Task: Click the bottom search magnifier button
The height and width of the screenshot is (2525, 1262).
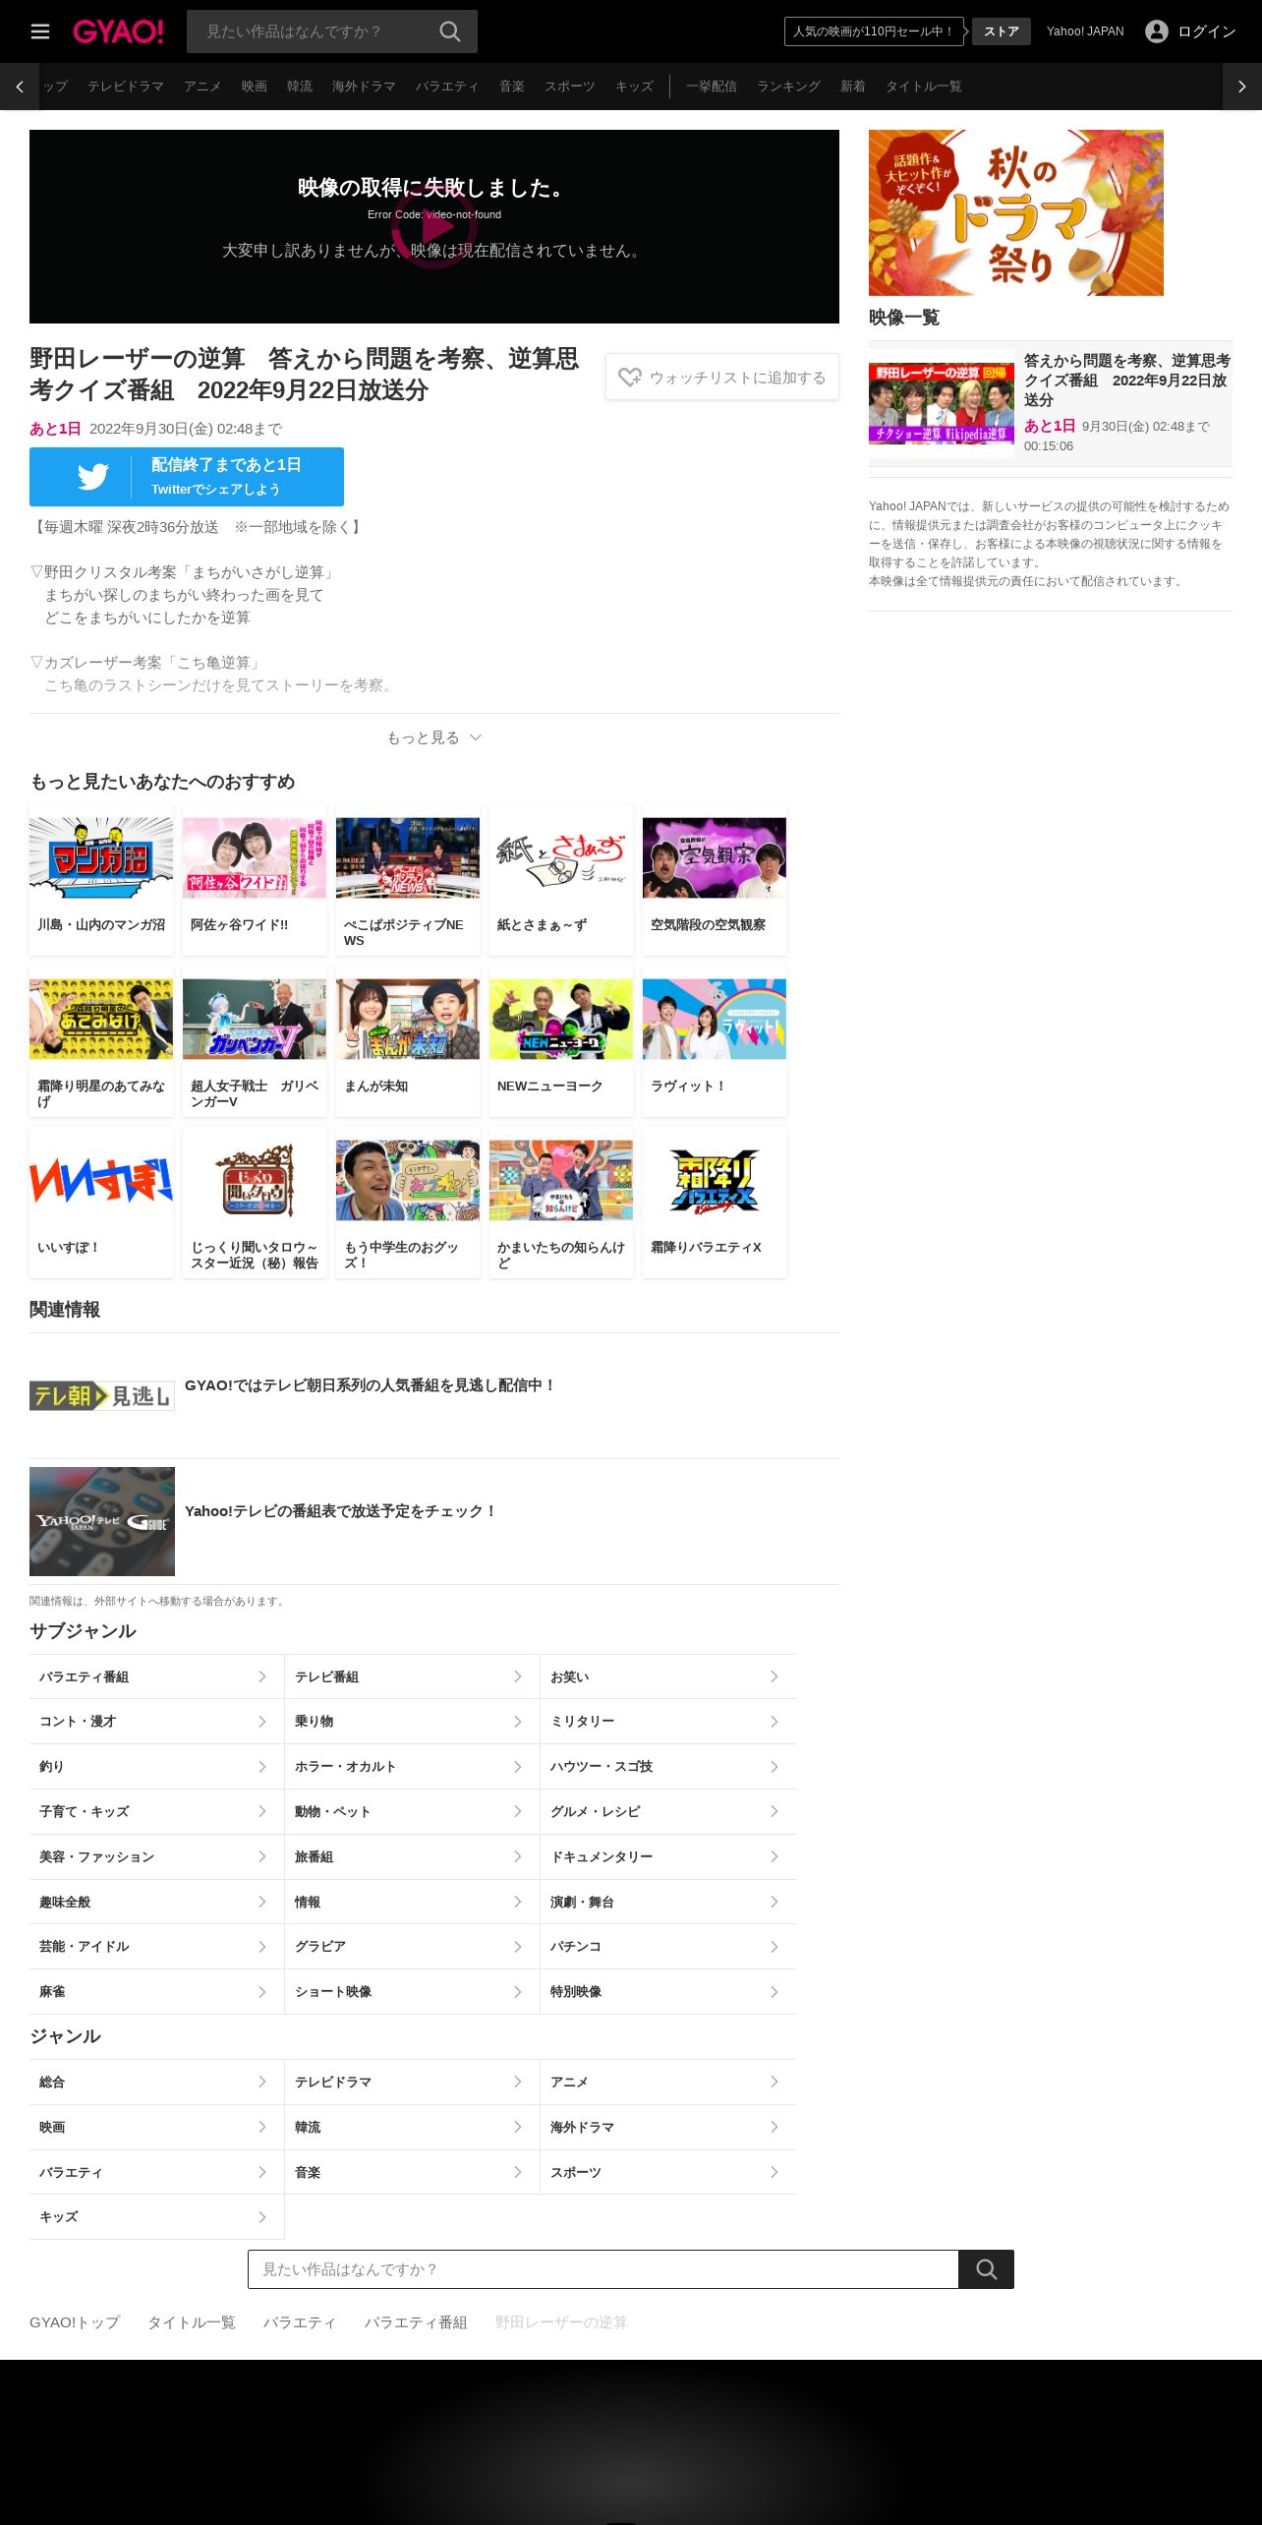Action: point(986,2269)
